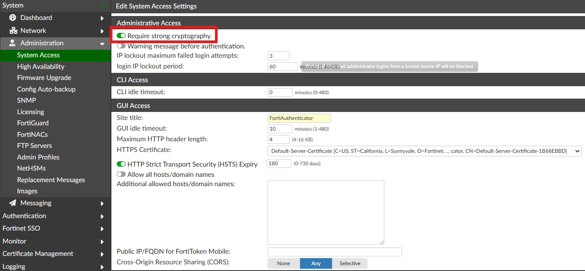Enable Warning message before authentication
Viewport: 585px width, 271px height.
121,46
